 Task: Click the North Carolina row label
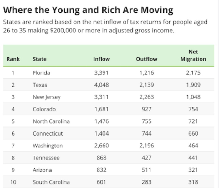pos(51,121)
